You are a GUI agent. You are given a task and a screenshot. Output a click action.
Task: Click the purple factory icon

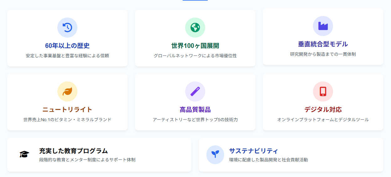(x=323, y=26)
